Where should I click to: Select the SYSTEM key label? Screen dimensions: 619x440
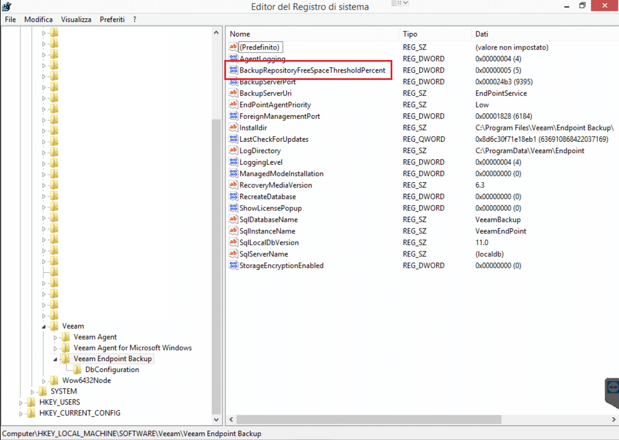coord(64,391)
